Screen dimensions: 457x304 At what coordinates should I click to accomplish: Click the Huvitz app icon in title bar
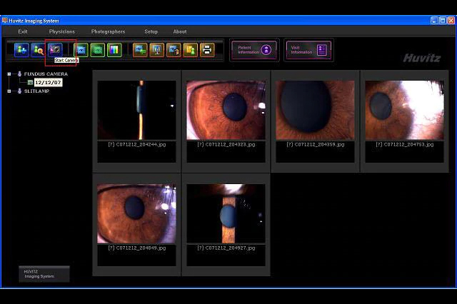pos(5,21)
